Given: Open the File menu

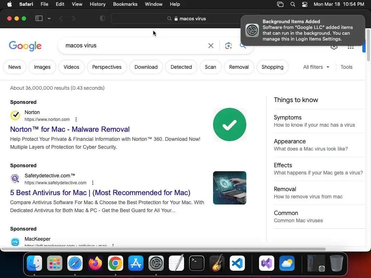Looking at the screenshot, I should pyautogui.click(x=44, y=4).
